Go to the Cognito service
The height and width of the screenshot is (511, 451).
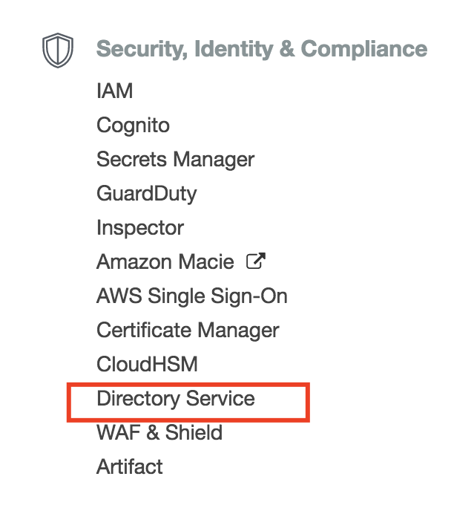pyautogui.click(x=133, y=126)
